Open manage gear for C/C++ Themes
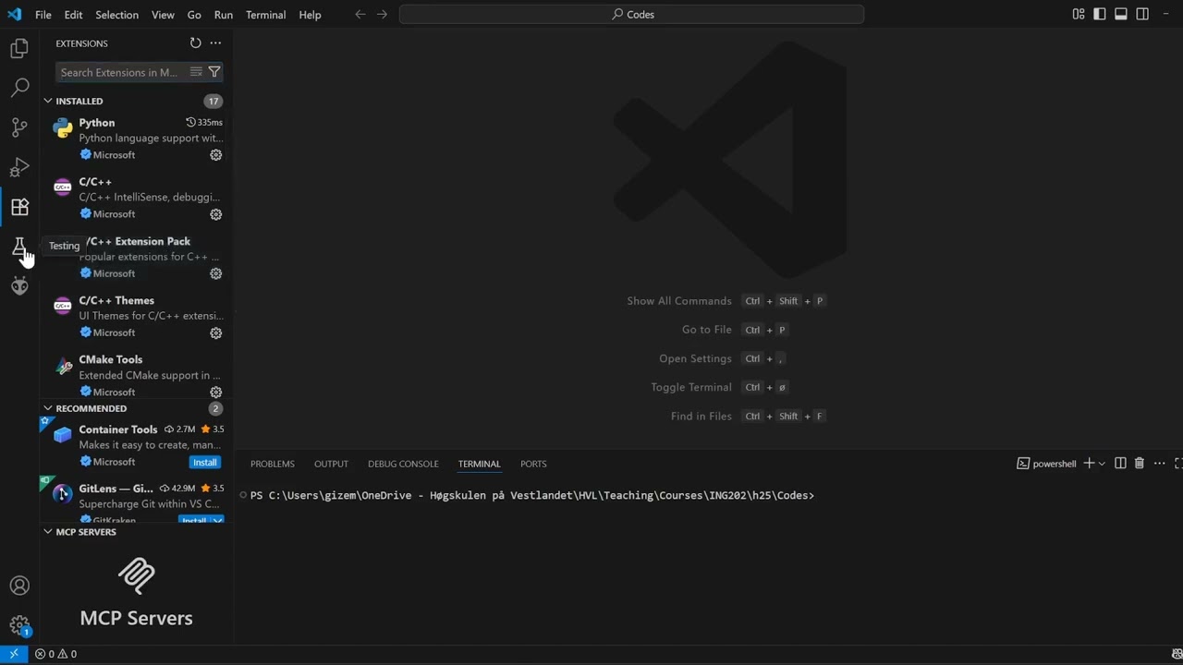The height and width of the screenshot is (665, 1183). (x=215, y=332)
